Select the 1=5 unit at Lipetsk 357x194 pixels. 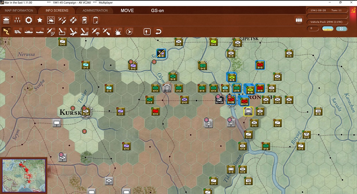click(237, 42)
